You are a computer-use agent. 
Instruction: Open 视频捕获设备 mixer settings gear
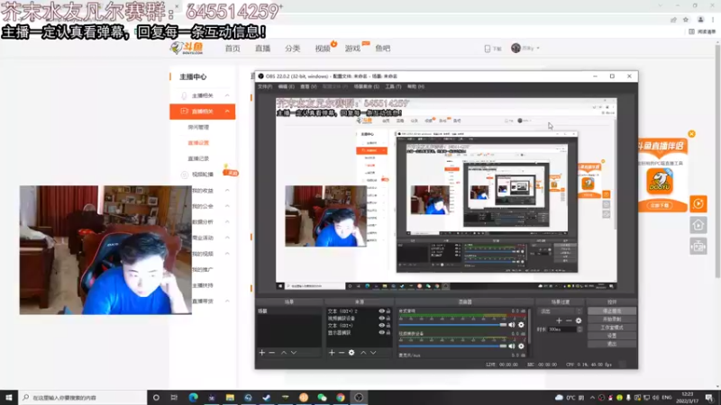pos(521,346)
